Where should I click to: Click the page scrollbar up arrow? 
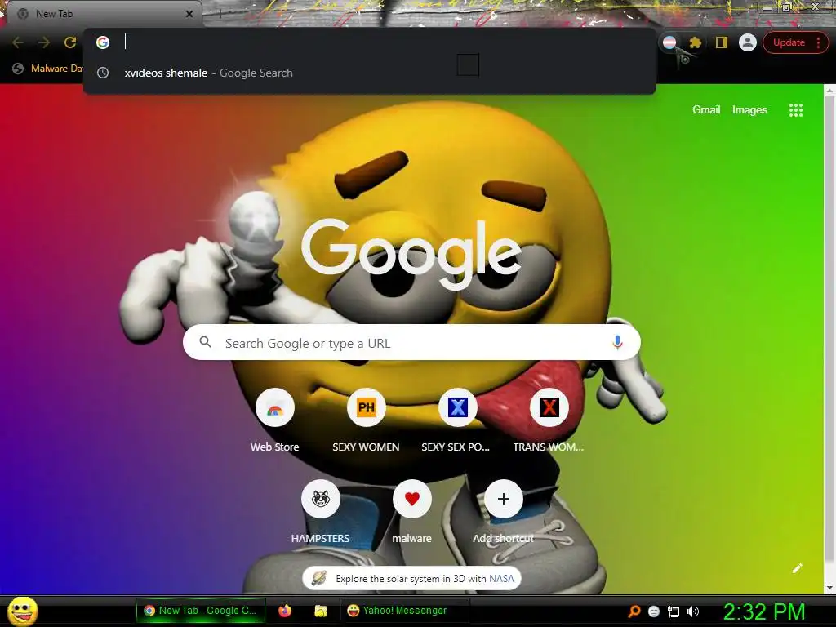coord(830,91)
